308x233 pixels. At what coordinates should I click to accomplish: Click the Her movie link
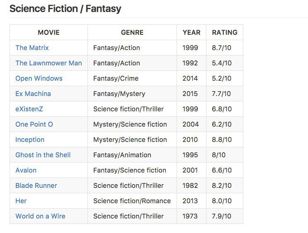[x=21, y=201]
